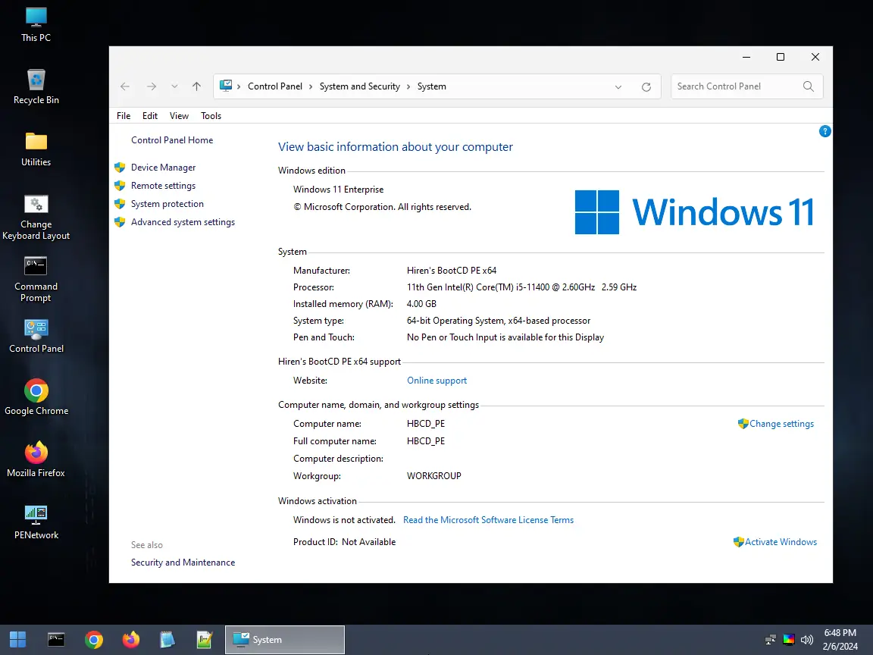
Task: Open Command Prompt desktop shortcut
Action: (36, 280)
